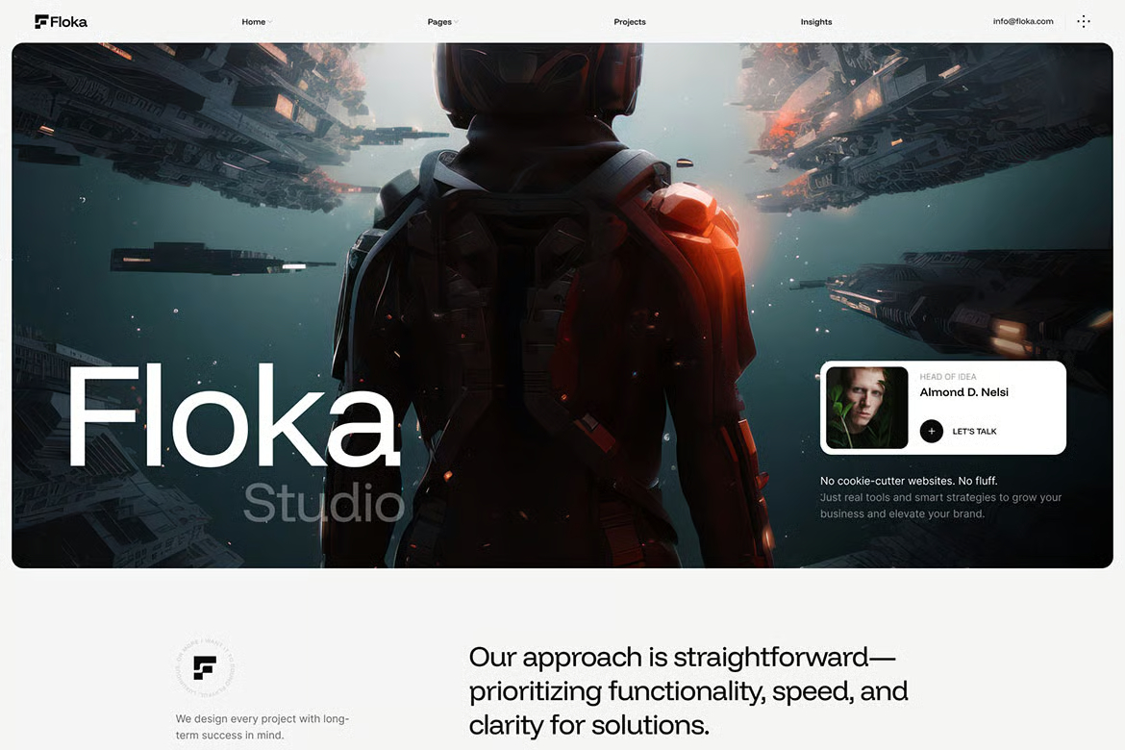Image resolution: width=1125 pixels, height=750 pixels.
Task: Click the 'Our approach is straightforward' heading
Action: pos(688,690)
